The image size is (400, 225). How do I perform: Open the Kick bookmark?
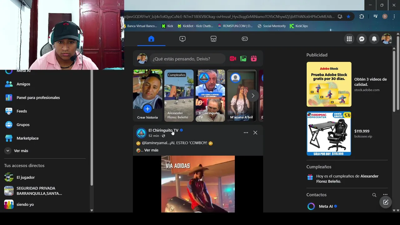167,26
